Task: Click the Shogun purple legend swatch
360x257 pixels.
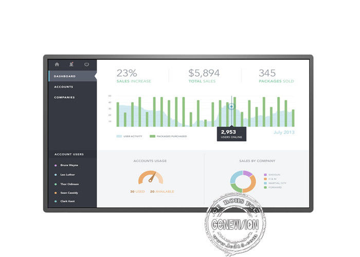Action: click(x=265, y=174)
